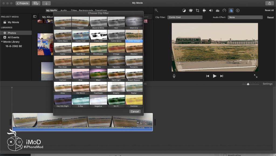Toggle the voiceover microphone below the viewer
This screenshot has width=276, height=156.
[174, 76]
